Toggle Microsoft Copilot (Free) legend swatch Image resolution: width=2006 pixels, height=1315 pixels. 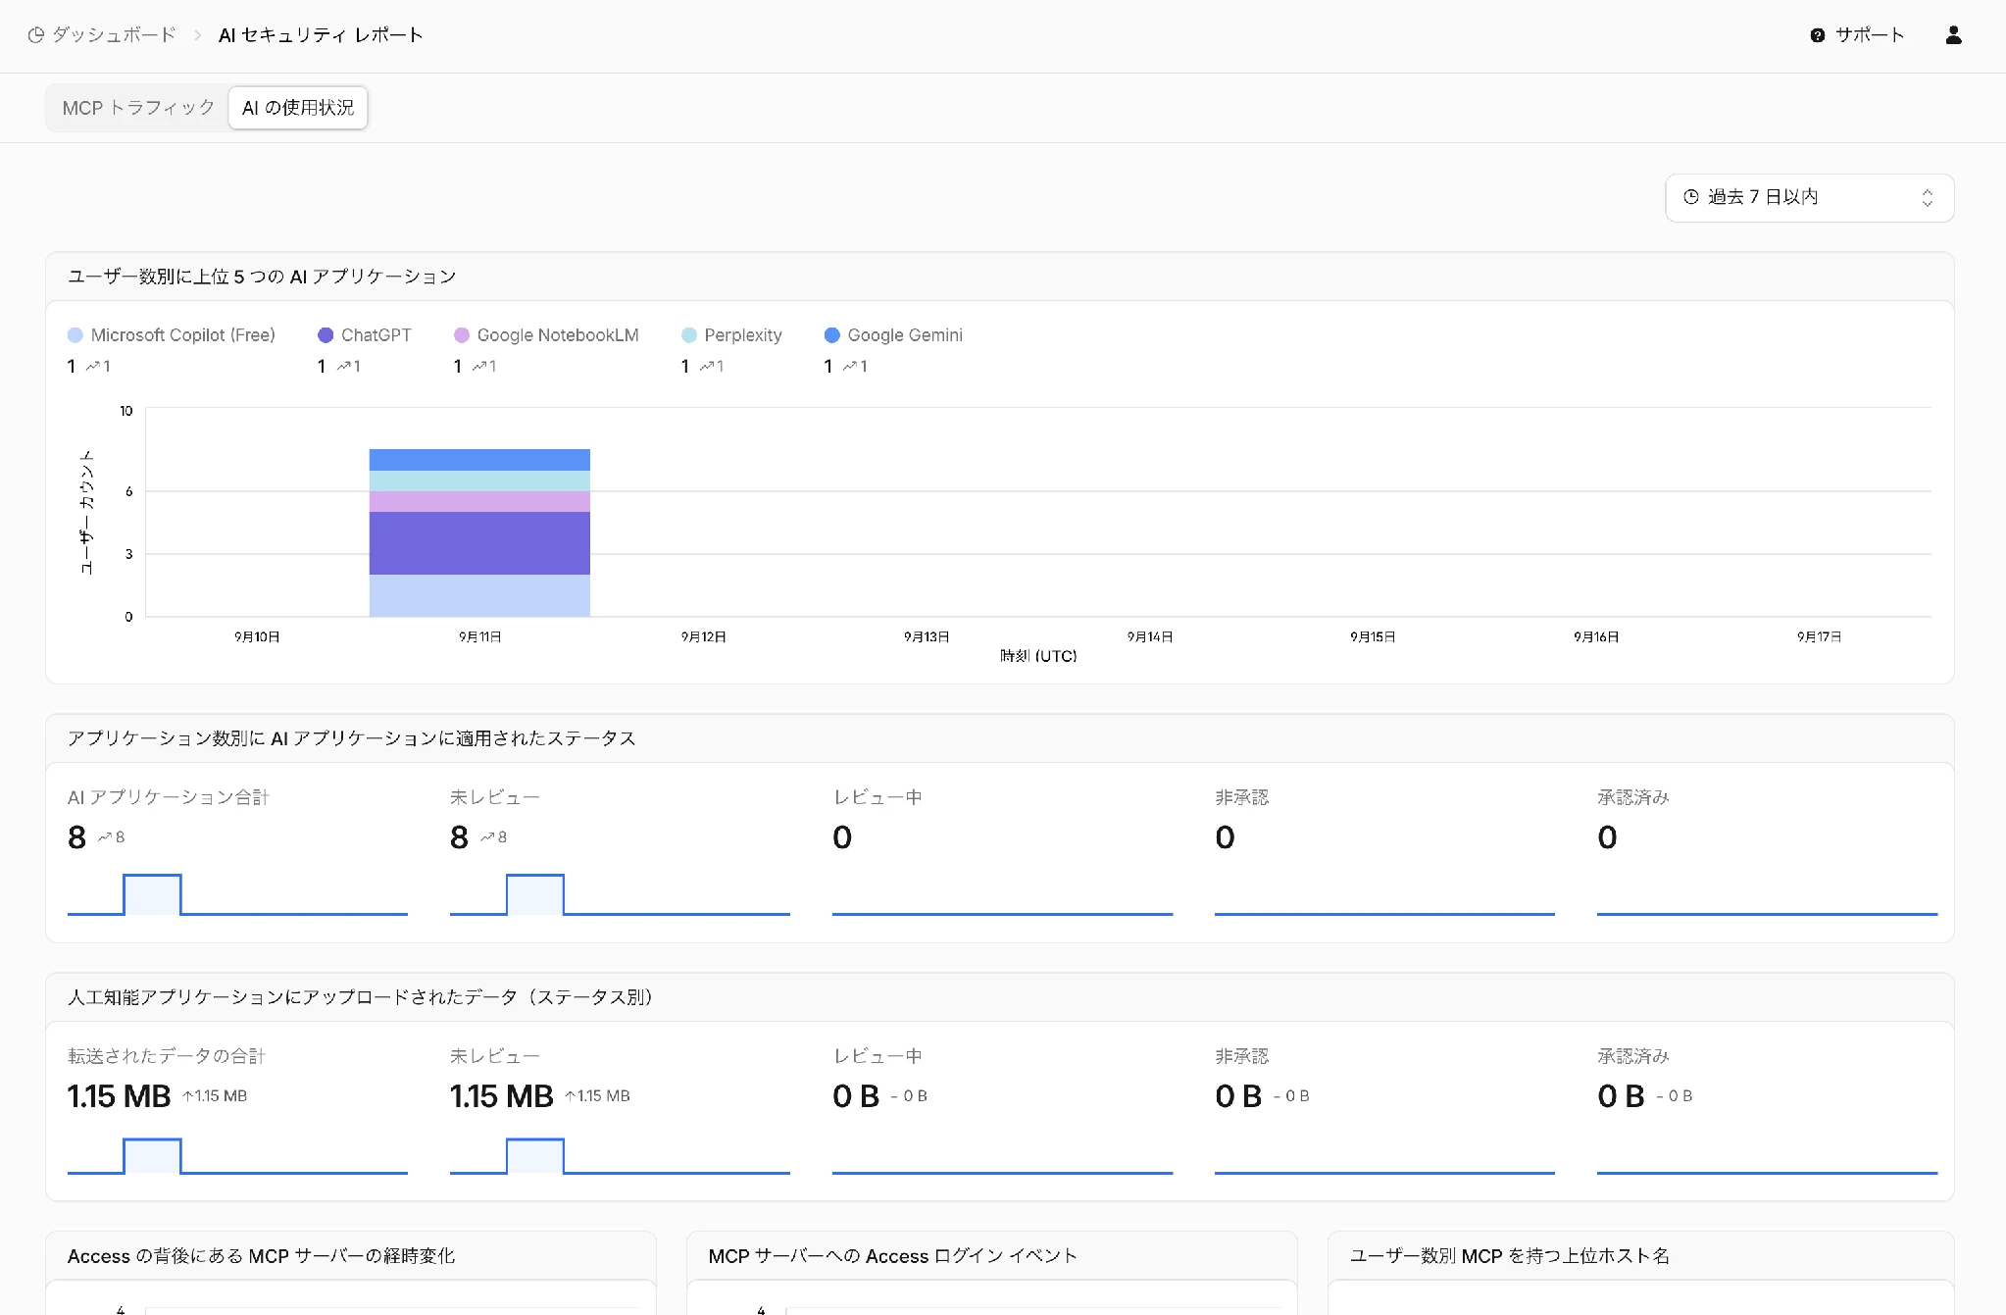tap(75, 335)
